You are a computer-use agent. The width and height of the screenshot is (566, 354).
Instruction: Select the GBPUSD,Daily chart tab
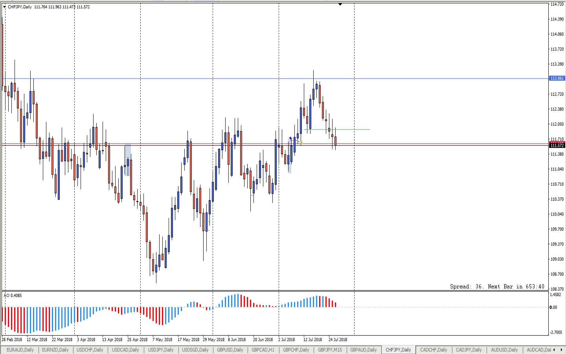click(x=230, y=350)
